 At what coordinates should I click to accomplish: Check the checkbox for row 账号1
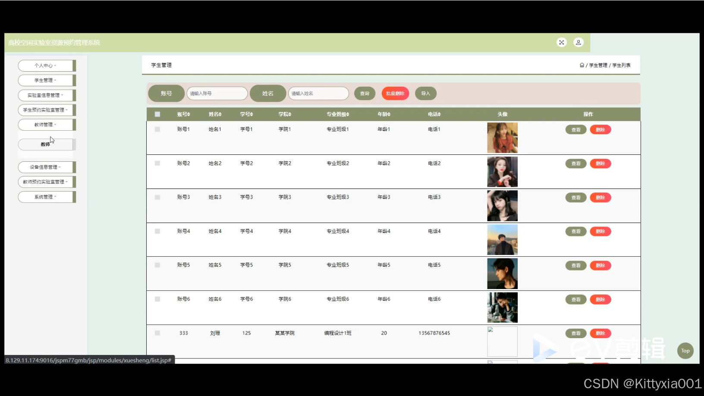point(157,129)
